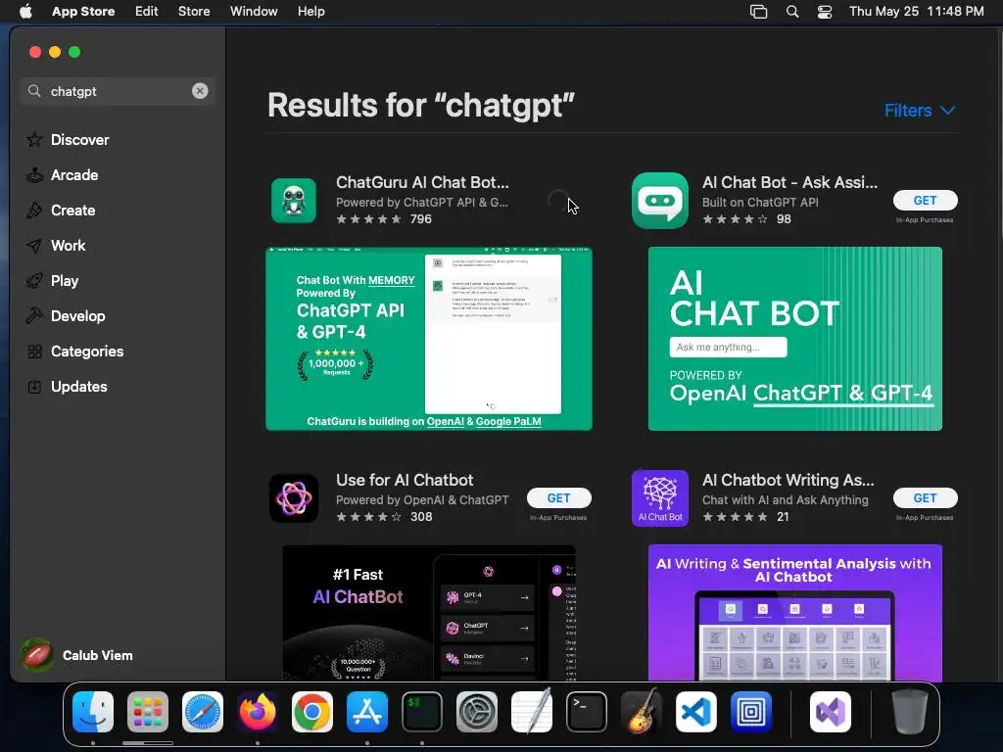Open Terminal from the Dock

[x=587, y=711]
